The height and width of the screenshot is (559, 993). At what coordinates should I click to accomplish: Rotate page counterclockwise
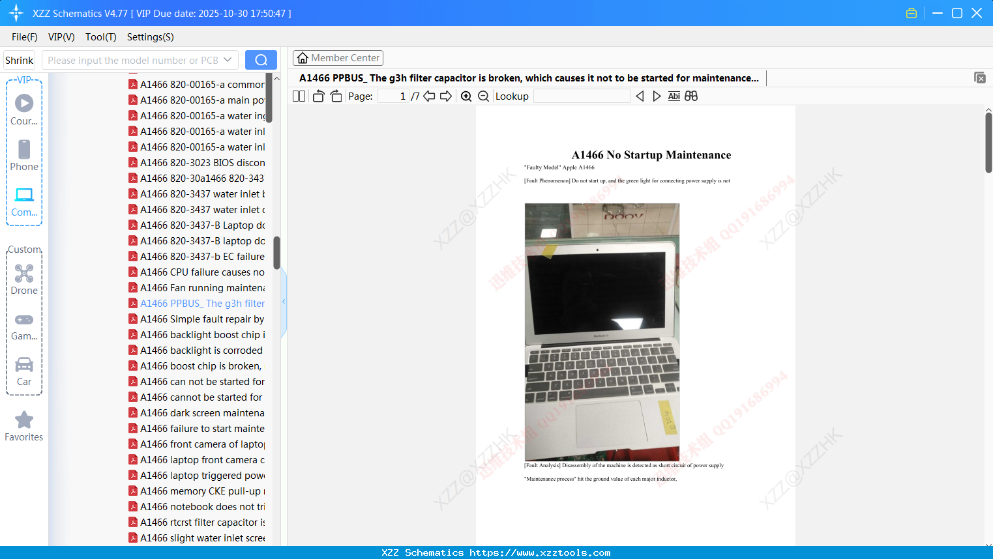(x=319, y=96)
